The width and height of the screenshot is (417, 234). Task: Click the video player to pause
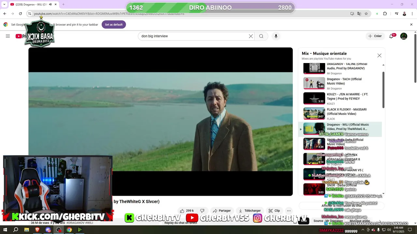161,122
